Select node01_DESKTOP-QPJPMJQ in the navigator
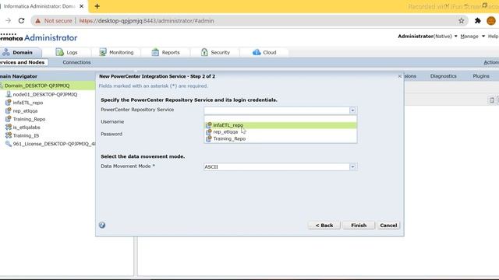 coord(45,94)
